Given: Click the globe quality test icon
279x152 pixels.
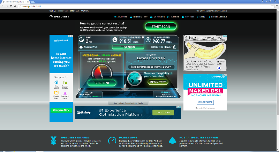Looking at the screenshot, I should (x=135, y=79).
